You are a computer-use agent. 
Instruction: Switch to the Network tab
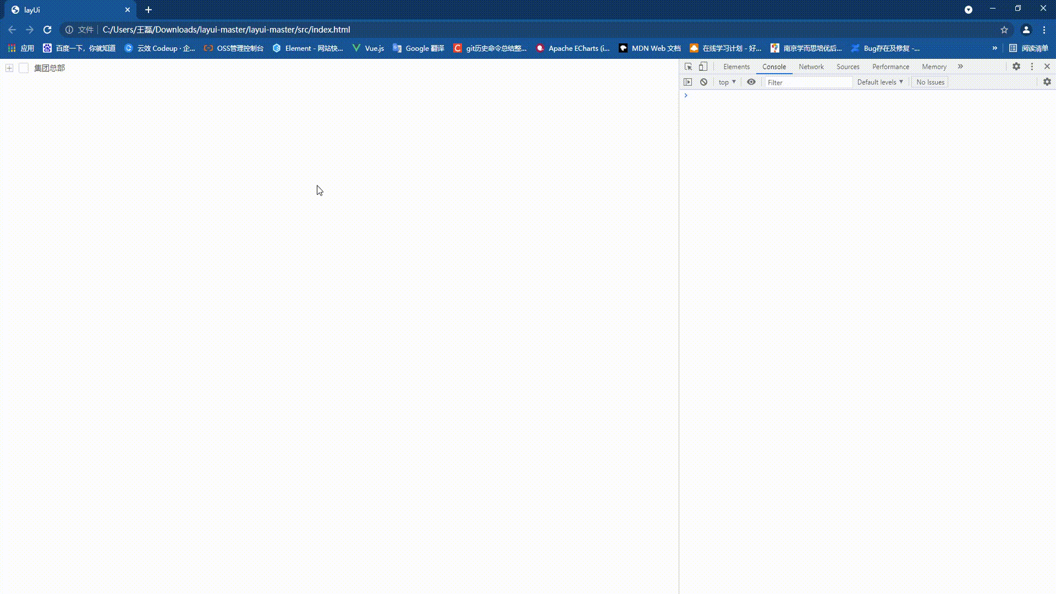coord(811,67)
